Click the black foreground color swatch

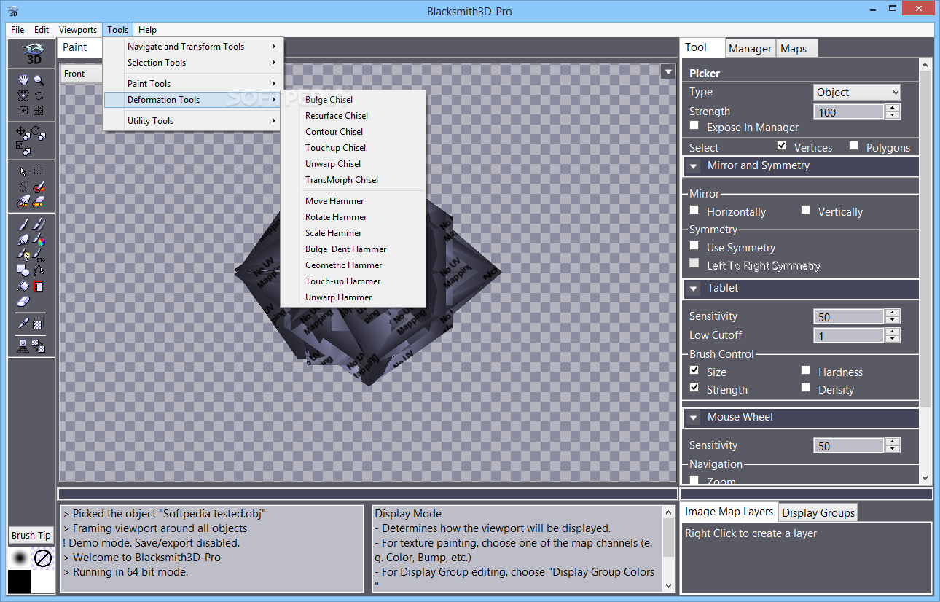click(x=20, y=582)
